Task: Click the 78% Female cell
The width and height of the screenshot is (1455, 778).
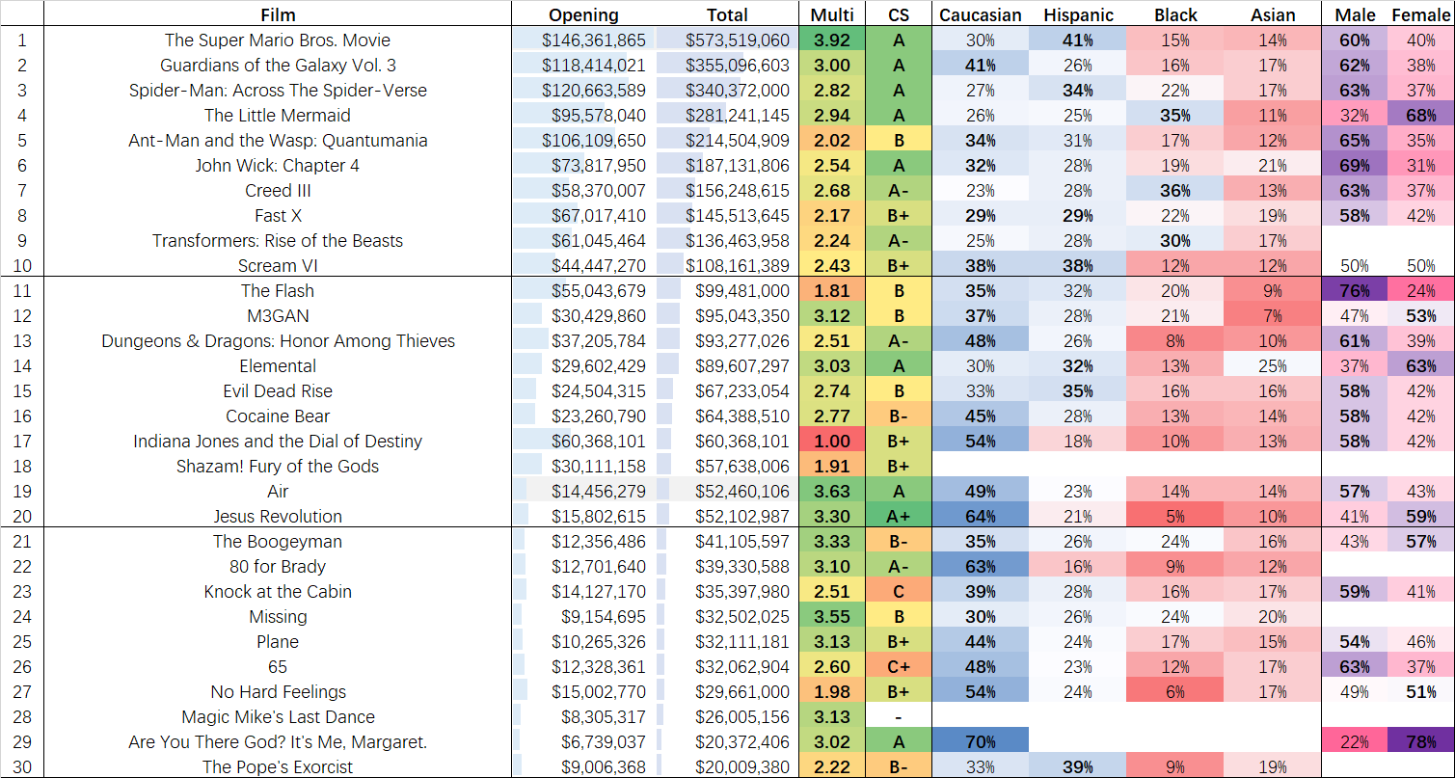Action: coord(1421,742)
